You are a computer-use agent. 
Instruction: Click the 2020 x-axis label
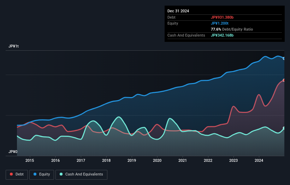[x=157, y=160]
